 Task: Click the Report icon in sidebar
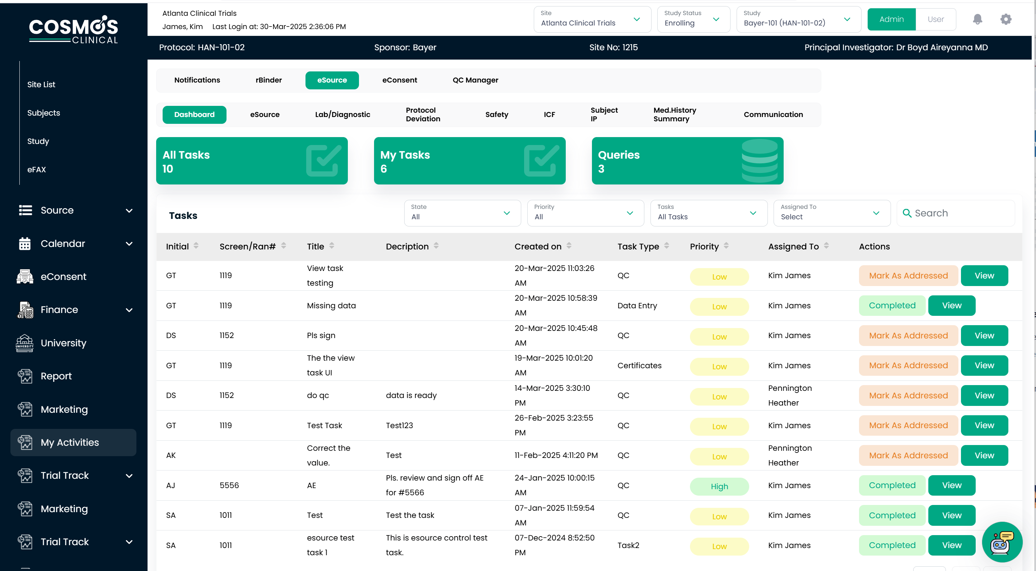tap(25, 376)
